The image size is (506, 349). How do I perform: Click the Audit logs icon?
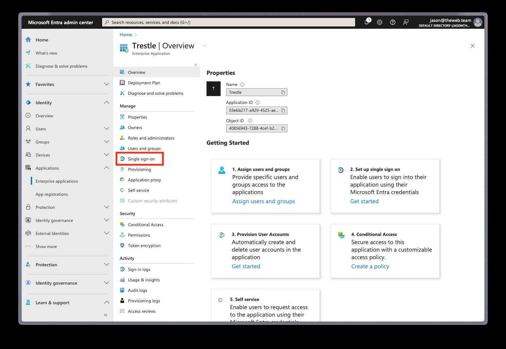[x=122, y=290]
